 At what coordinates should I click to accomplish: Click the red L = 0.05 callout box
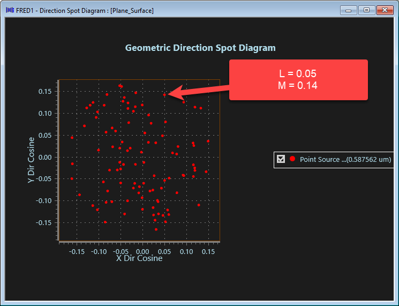(x=298, y=79)
